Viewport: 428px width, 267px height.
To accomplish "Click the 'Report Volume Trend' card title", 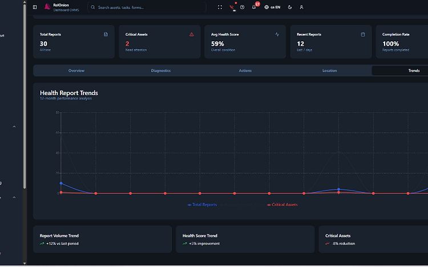I will (59, 236).
